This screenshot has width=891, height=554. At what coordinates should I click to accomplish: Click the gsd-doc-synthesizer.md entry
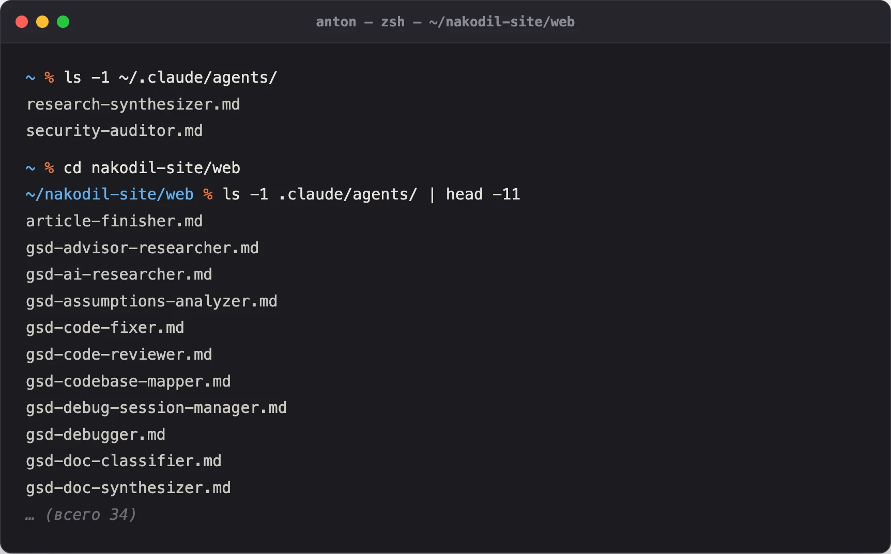129,488
